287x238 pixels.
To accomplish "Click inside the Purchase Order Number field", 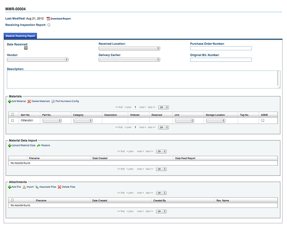I will point(221,48).
